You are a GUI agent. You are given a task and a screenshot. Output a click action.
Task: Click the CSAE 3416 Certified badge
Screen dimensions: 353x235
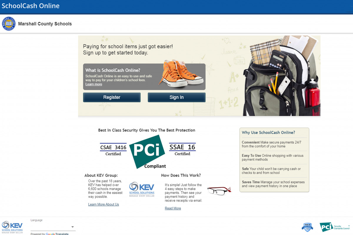pos(113,149)
